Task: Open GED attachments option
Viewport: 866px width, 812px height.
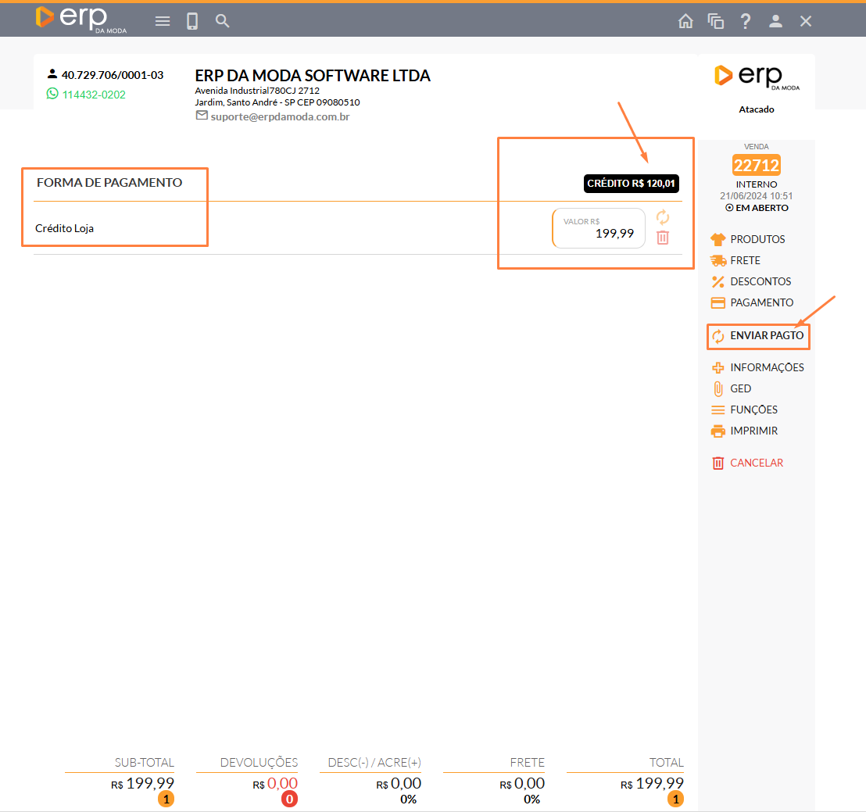Action: click(740, 388)
